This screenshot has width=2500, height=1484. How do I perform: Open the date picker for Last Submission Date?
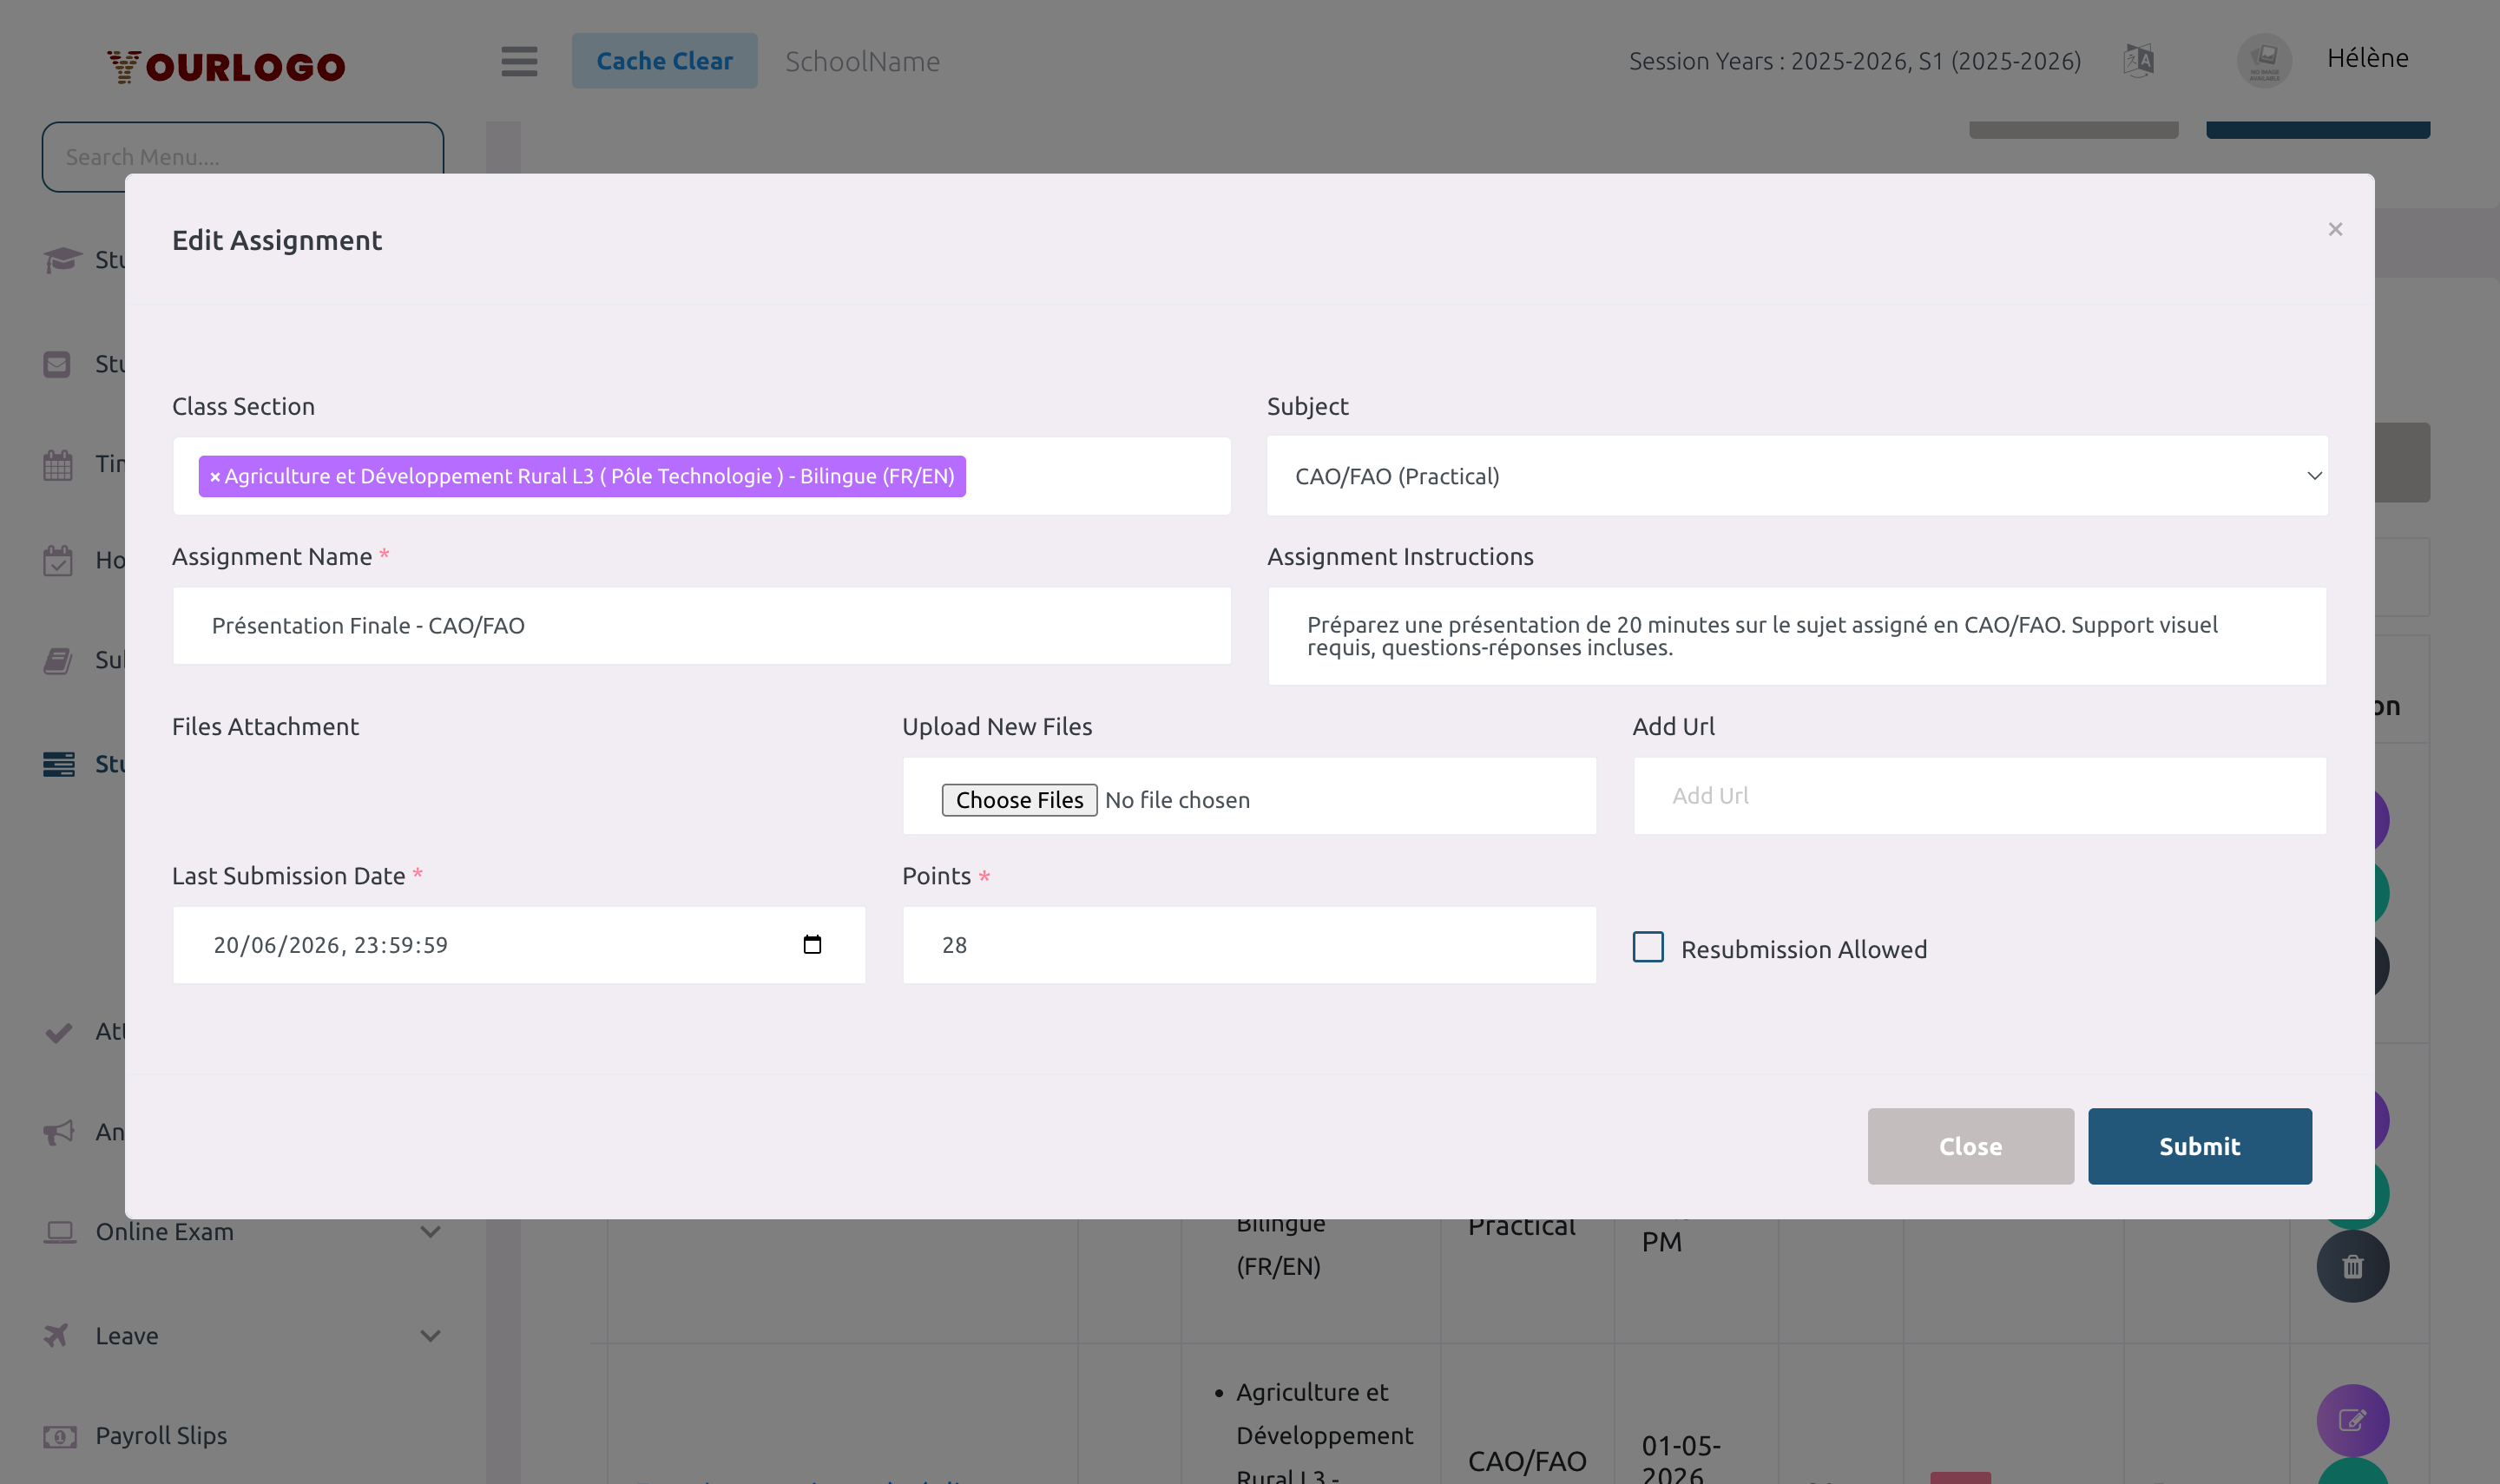[x=812, y=944]
